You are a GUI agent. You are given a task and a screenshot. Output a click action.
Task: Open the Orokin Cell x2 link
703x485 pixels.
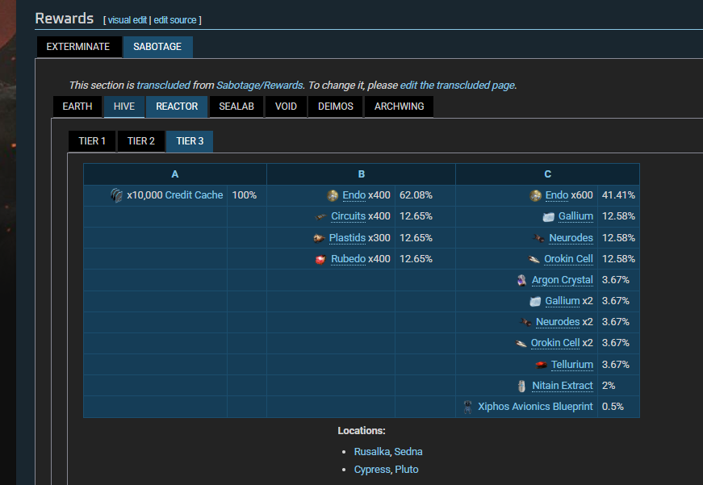[555, 343]
